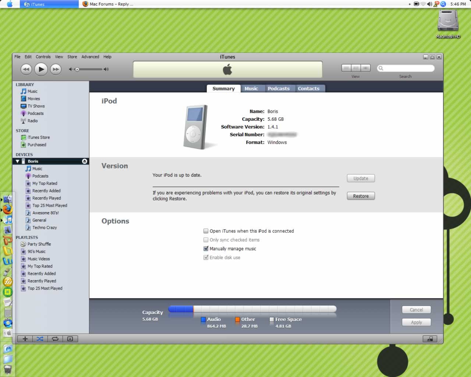Click the add playlist plus button

(x=25, y=339)
